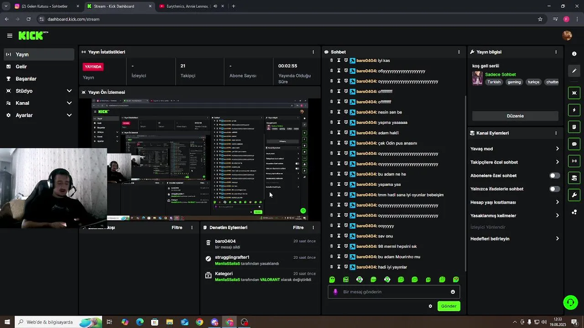Open Chrome in the Windows taskbar
Screen dimensions: 584x328
[x=199, y=322]
